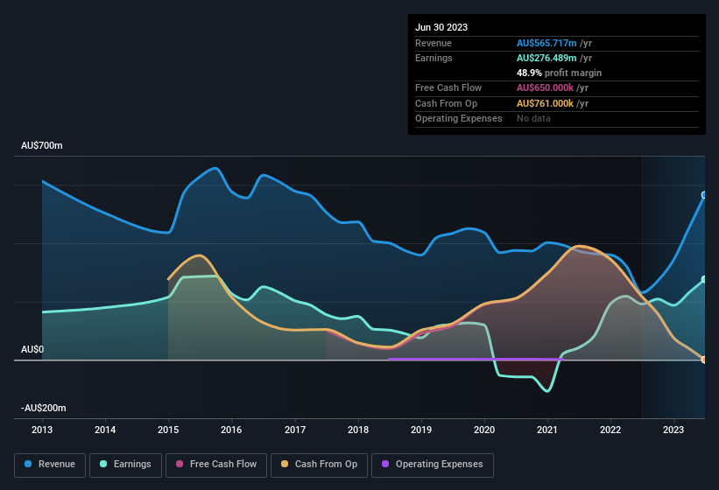The height and width of the screenshot is (490, 719).
Task: Toggle the Operating Expenses legend button
Action: coord(433,465)
